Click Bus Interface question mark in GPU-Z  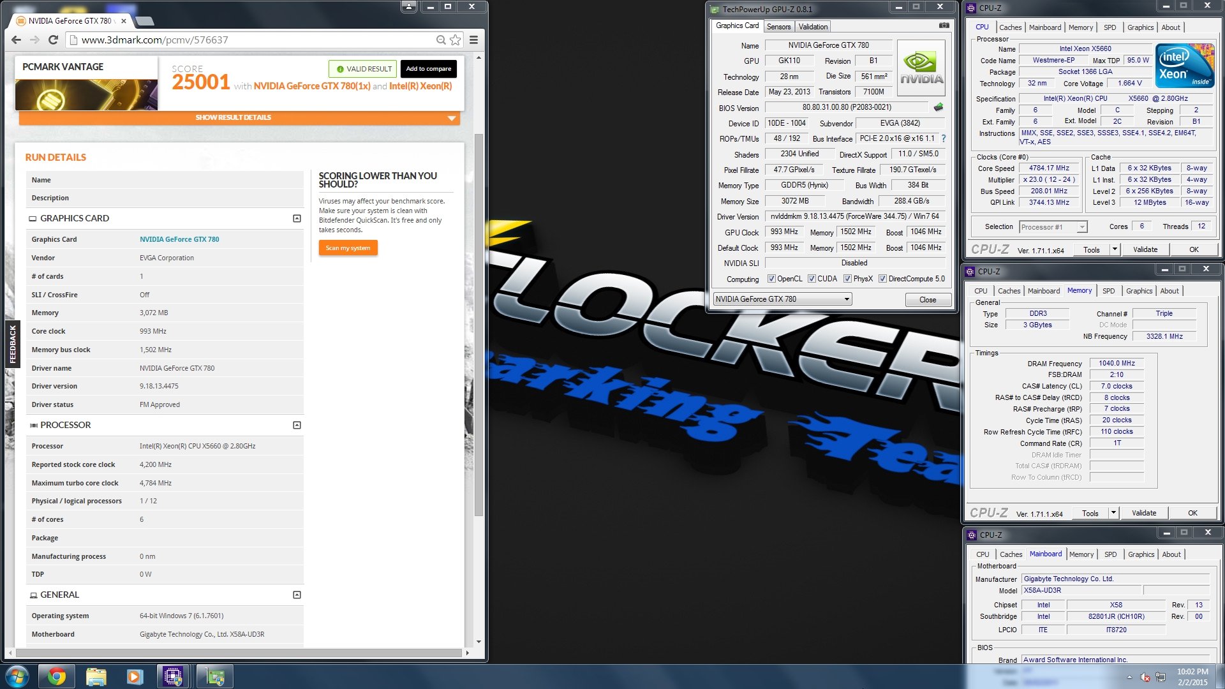[944, 138]
